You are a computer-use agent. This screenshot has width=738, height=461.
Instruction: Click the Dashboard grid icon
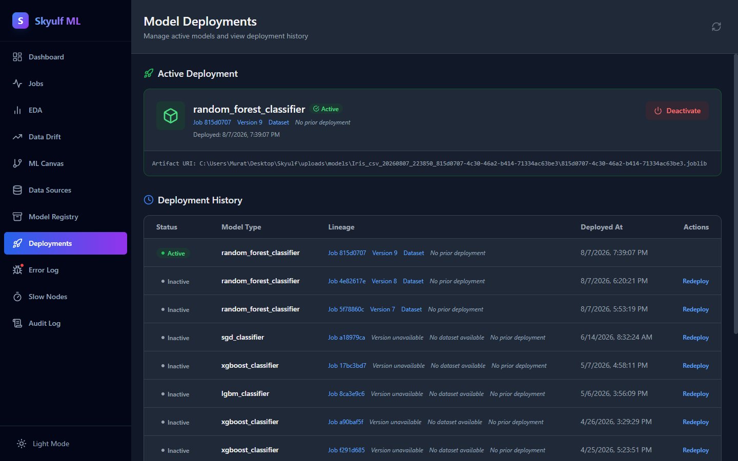17,57
